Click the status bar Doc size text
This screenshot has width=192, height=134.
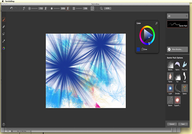pyautogui.click(x=21, y=131)
